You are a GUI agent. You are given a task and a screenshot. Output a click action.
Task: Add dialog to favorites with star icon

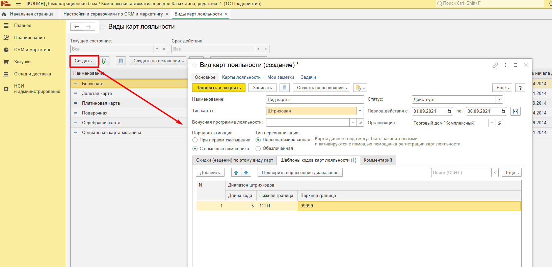[x=194, y=65]
